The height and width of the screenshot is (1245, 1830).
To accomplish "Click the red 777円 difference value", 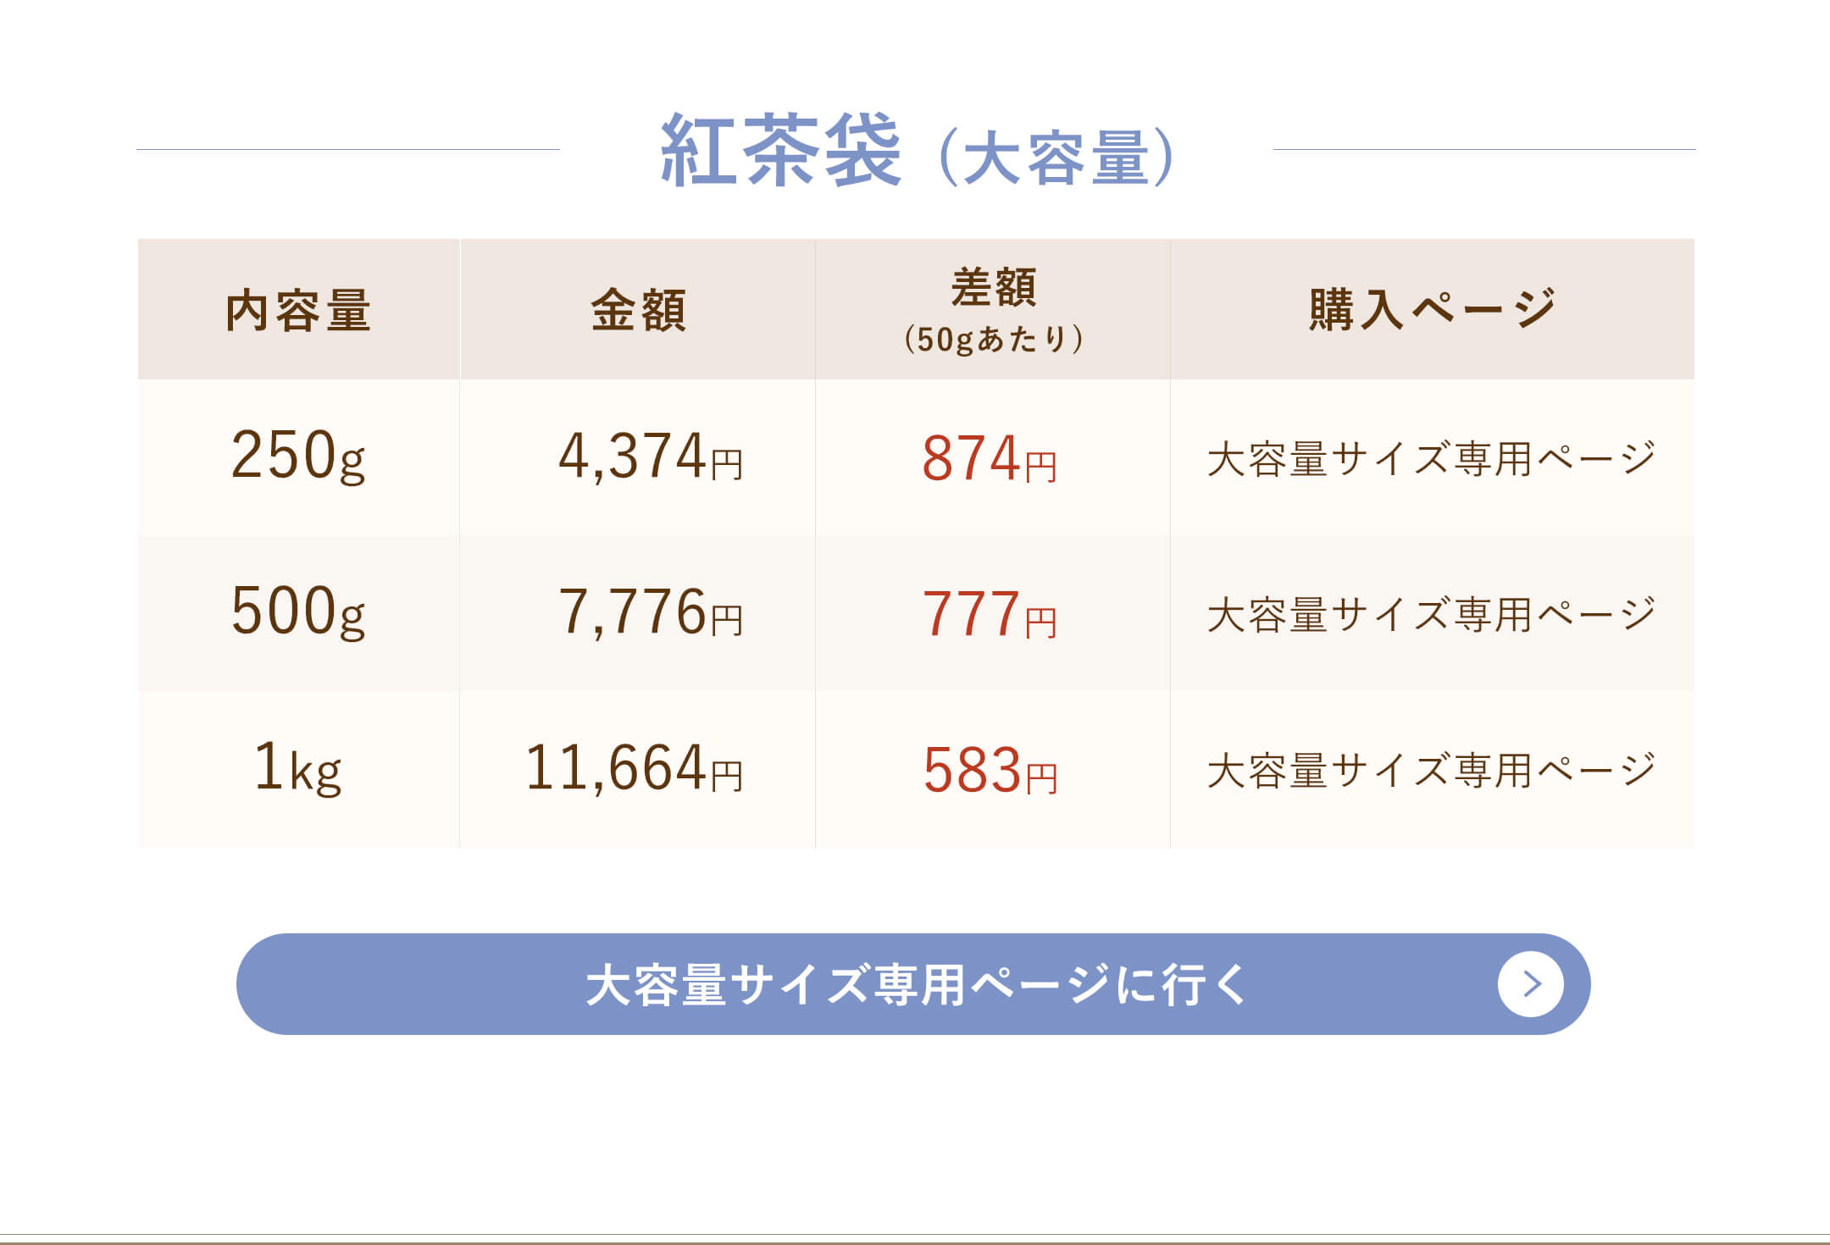I will click(x=990, y=614).
